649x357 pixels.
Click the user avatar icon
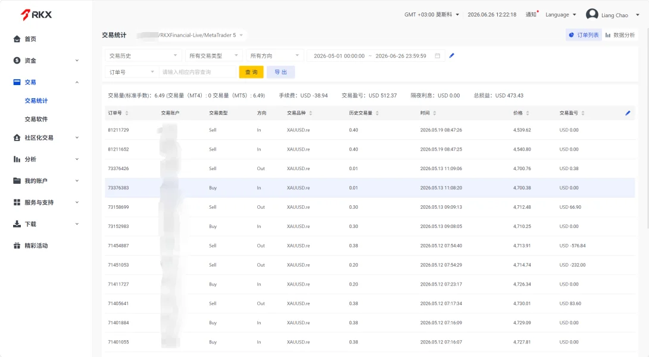point(592,14)
